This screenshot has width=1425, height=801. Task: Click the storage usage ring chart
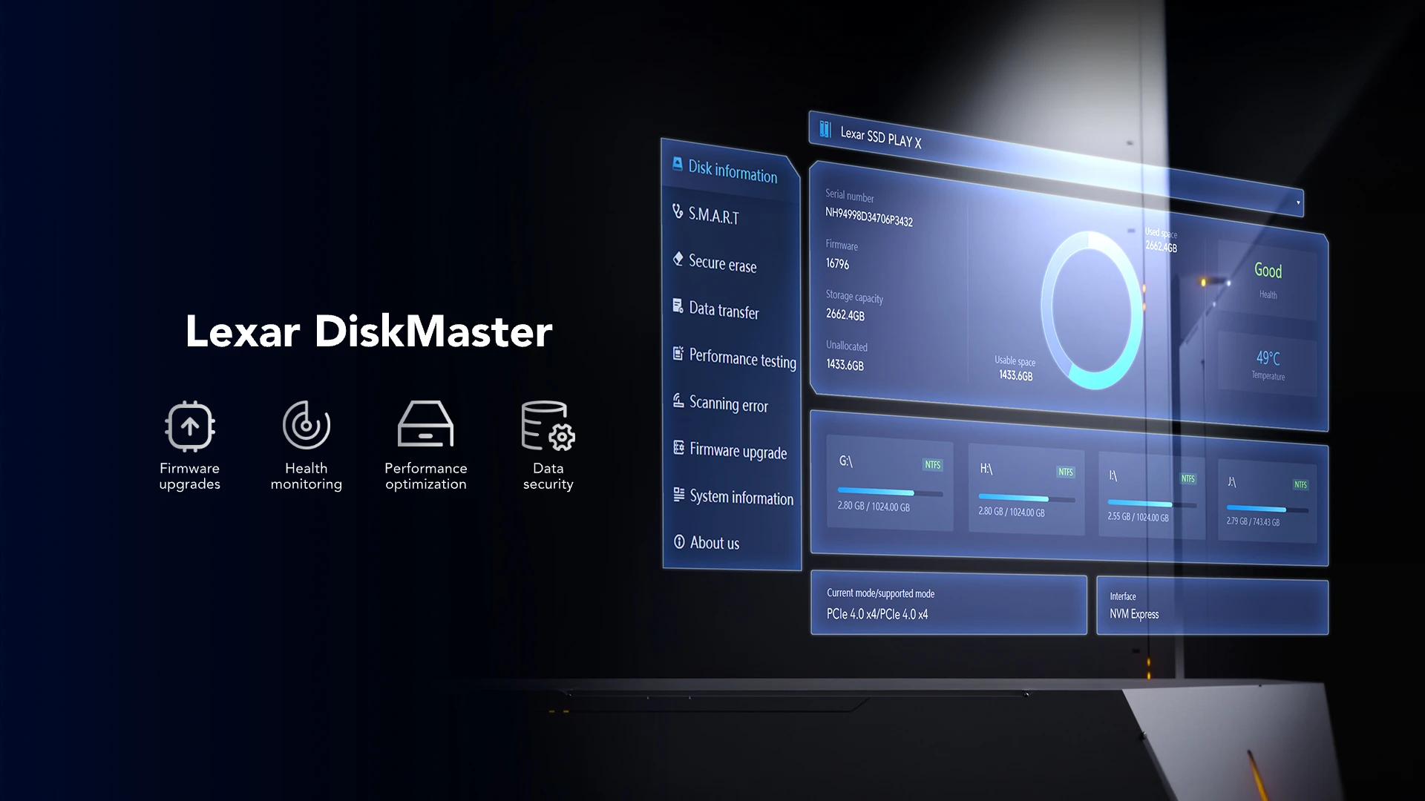(x=1092, y=310)
